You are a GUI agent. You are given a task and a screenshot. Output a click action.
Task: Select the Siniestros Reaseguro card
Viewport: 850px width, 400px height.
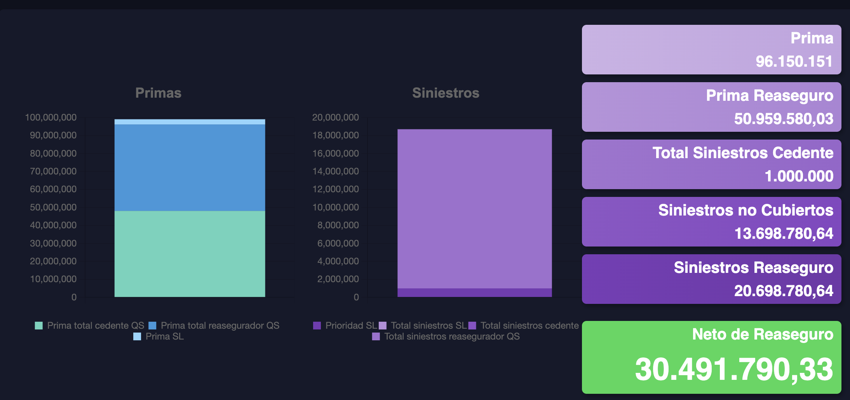(x=712, y=279)
